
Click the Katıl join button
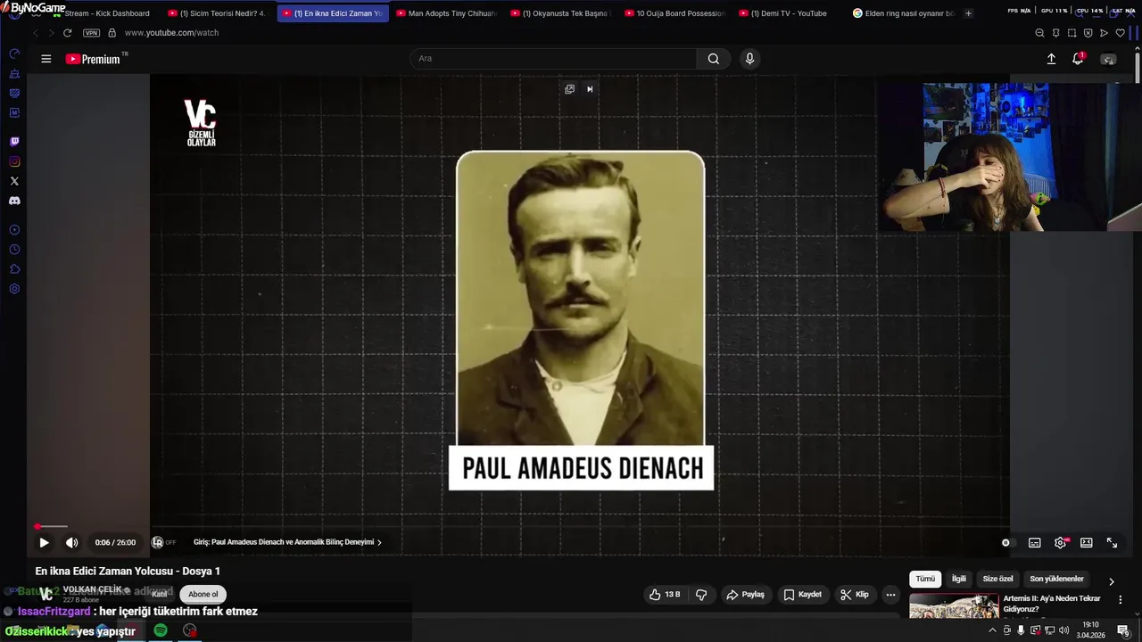pos(159,595)
